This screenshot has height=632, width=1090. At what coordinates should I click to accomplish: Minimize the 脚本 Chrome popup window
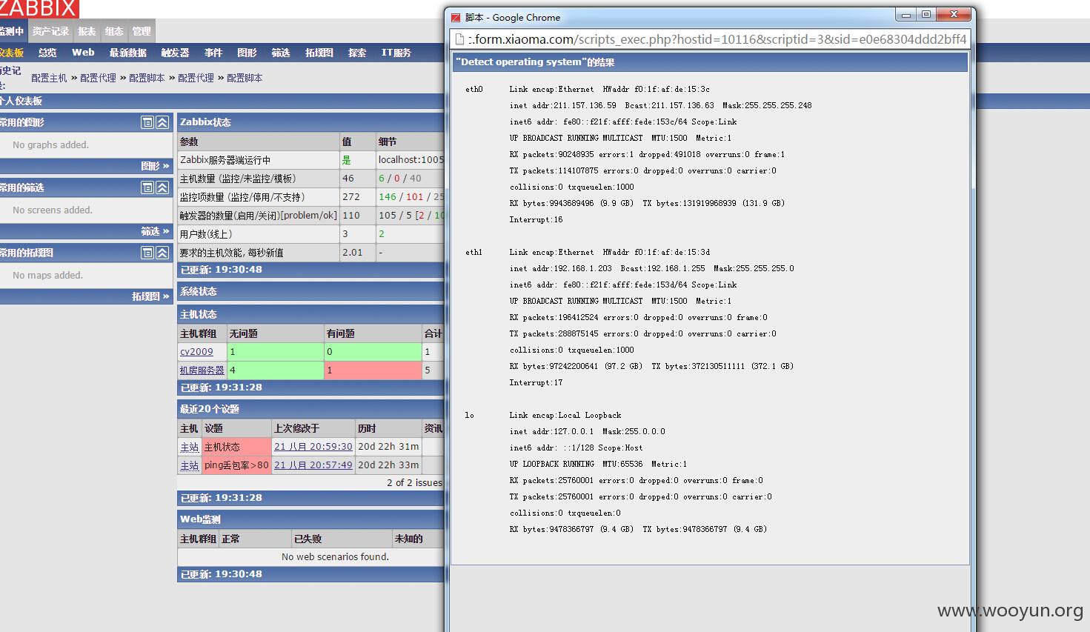[x=905, y=14]
